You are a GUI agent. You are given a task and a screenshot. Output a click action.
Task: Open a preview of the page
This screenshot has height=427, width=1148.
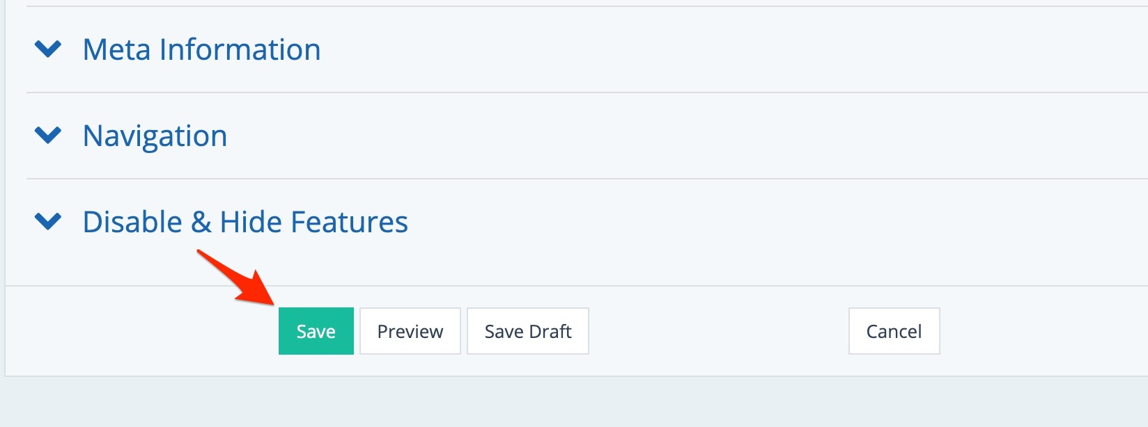tap(410, 331)
